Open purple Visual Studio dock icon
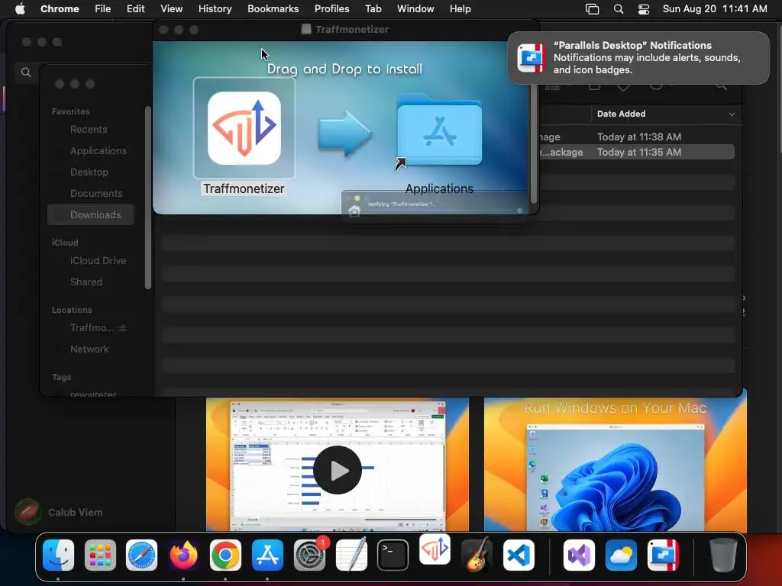Image resolution: width=782 pixels, height=586 pixels. tap(579, 555)
